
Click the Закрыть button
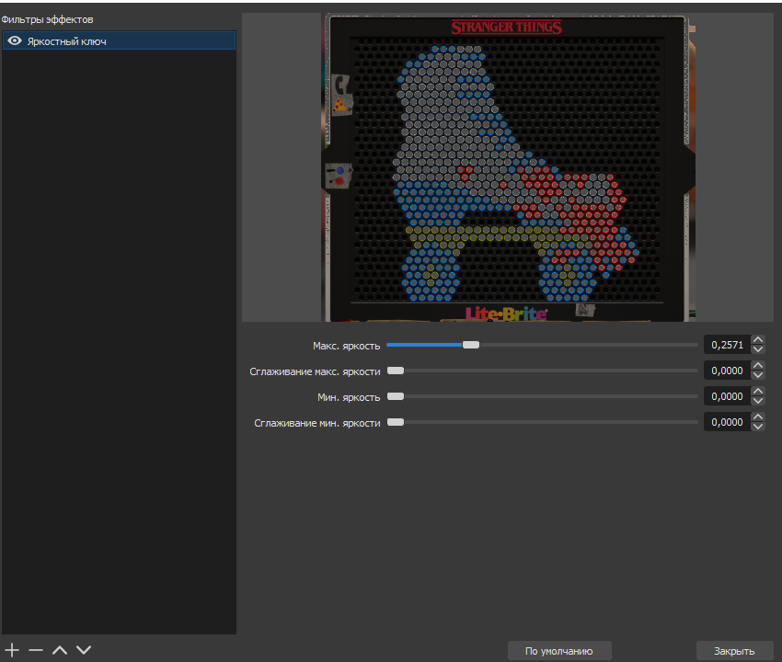point(734,651)
